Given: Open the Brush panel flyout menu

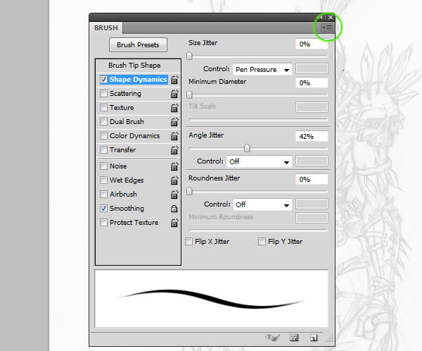Looking at the screenshot, I should coord(327,27).
